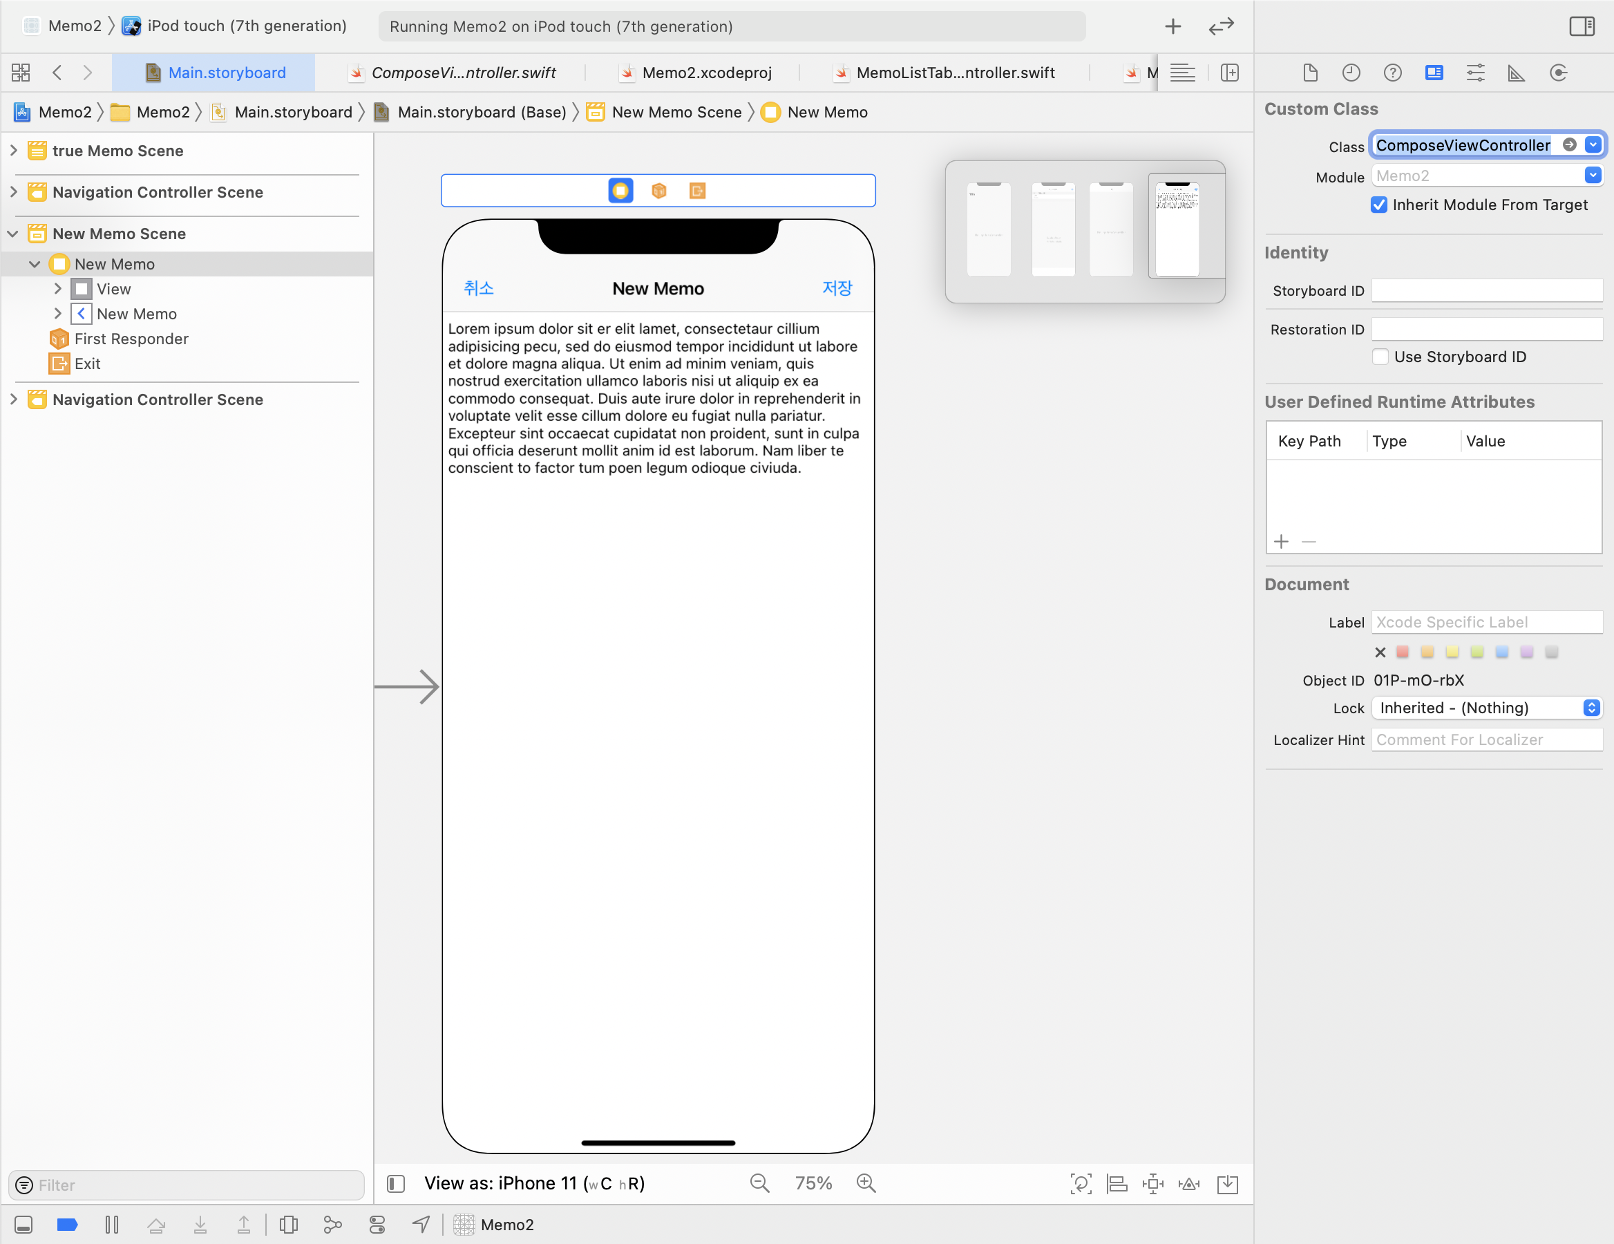
Task: Open the Class dropdown arrow
Action: click(x=1593, y=145)
